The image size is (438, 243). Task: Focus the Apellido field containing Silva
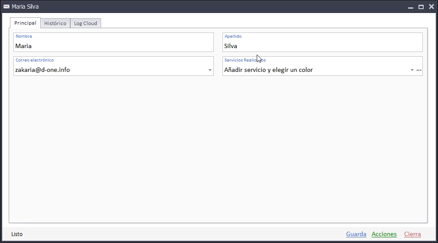[x=322, y=46]
